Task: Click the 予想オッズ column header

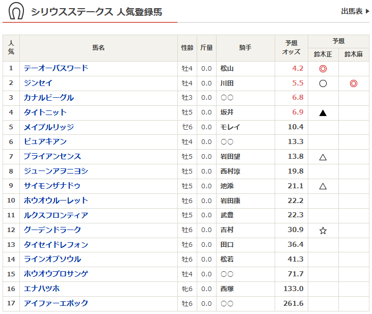Action: pyautogui.click(x=291, y=48)
